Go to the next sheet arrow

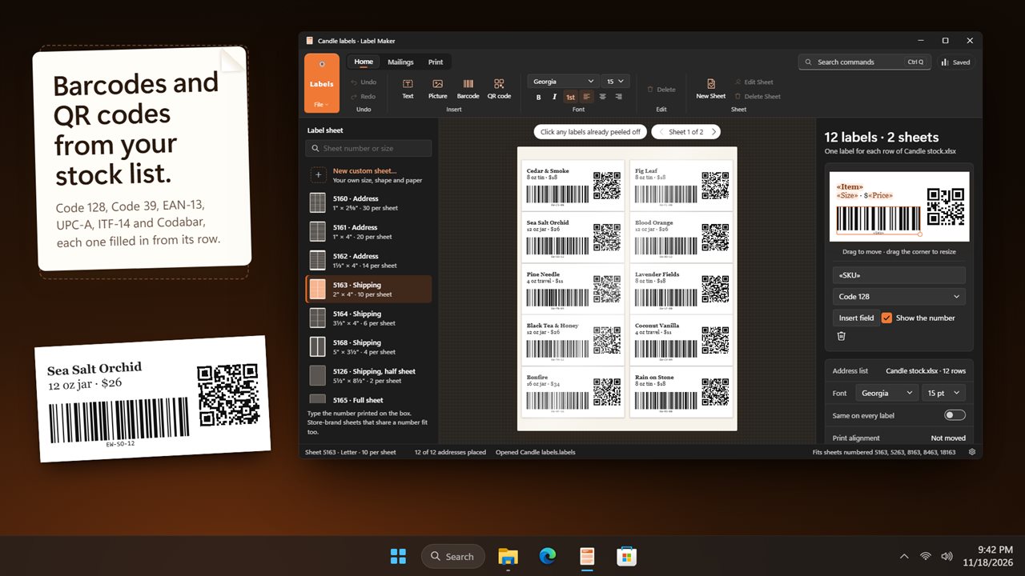[x=713, y=132]
